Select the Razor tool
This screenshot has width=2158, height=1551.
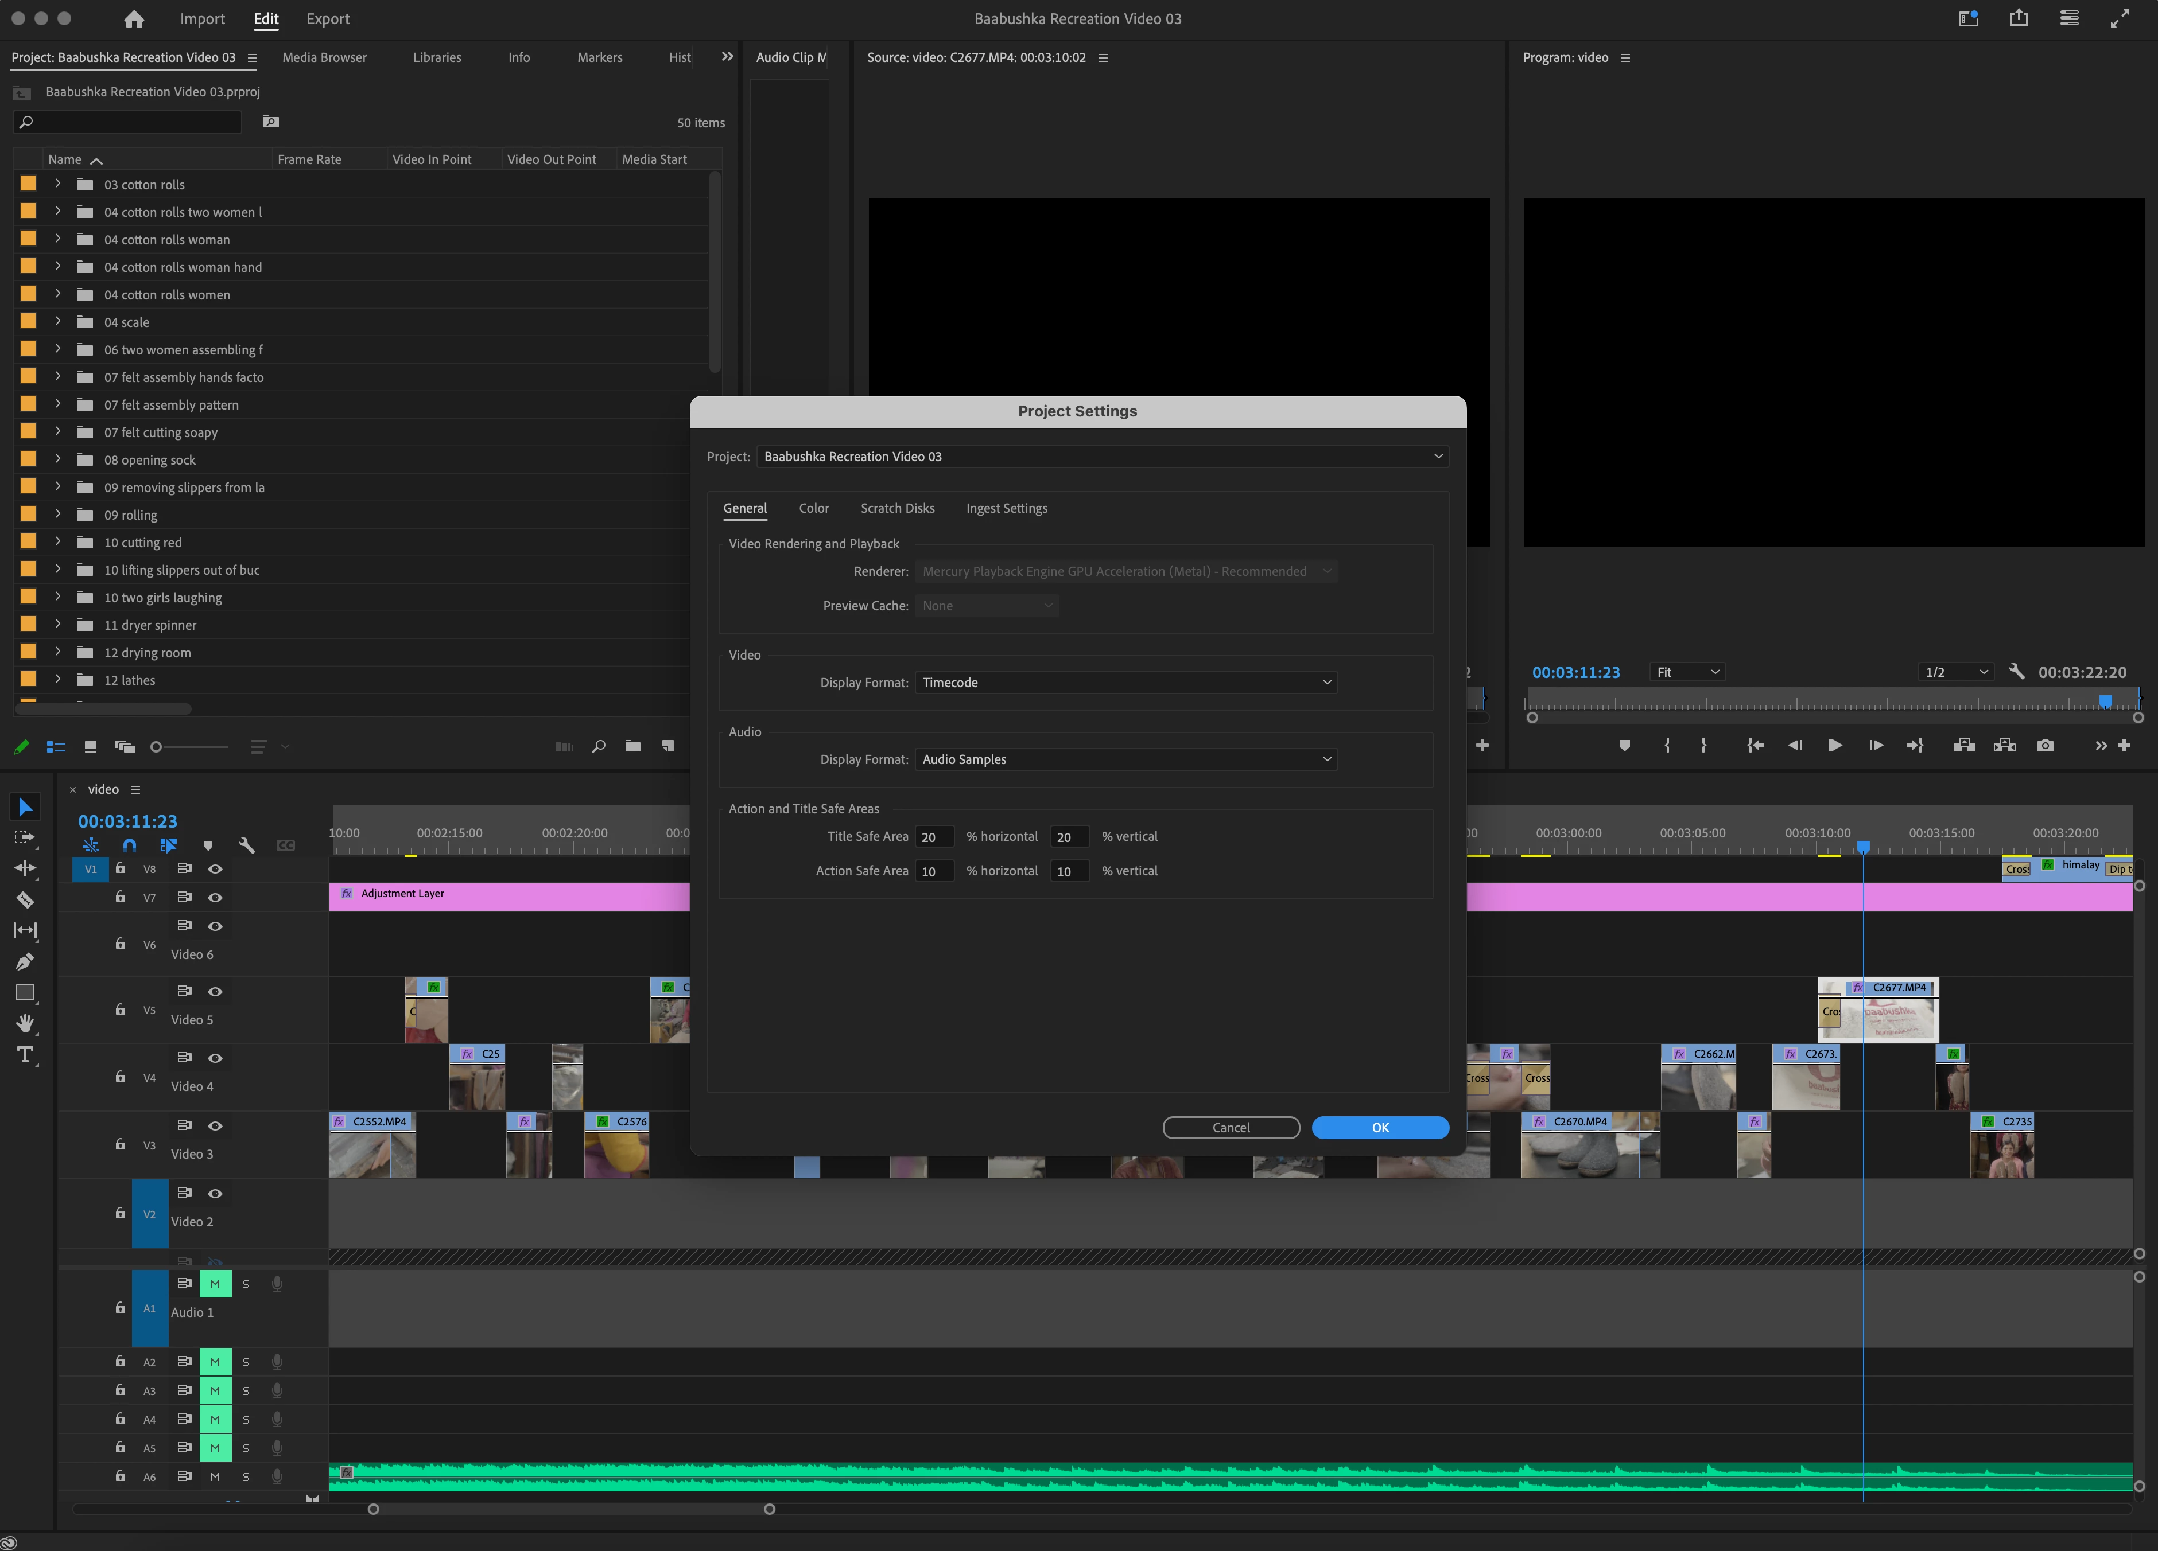[x=26, y=899]
